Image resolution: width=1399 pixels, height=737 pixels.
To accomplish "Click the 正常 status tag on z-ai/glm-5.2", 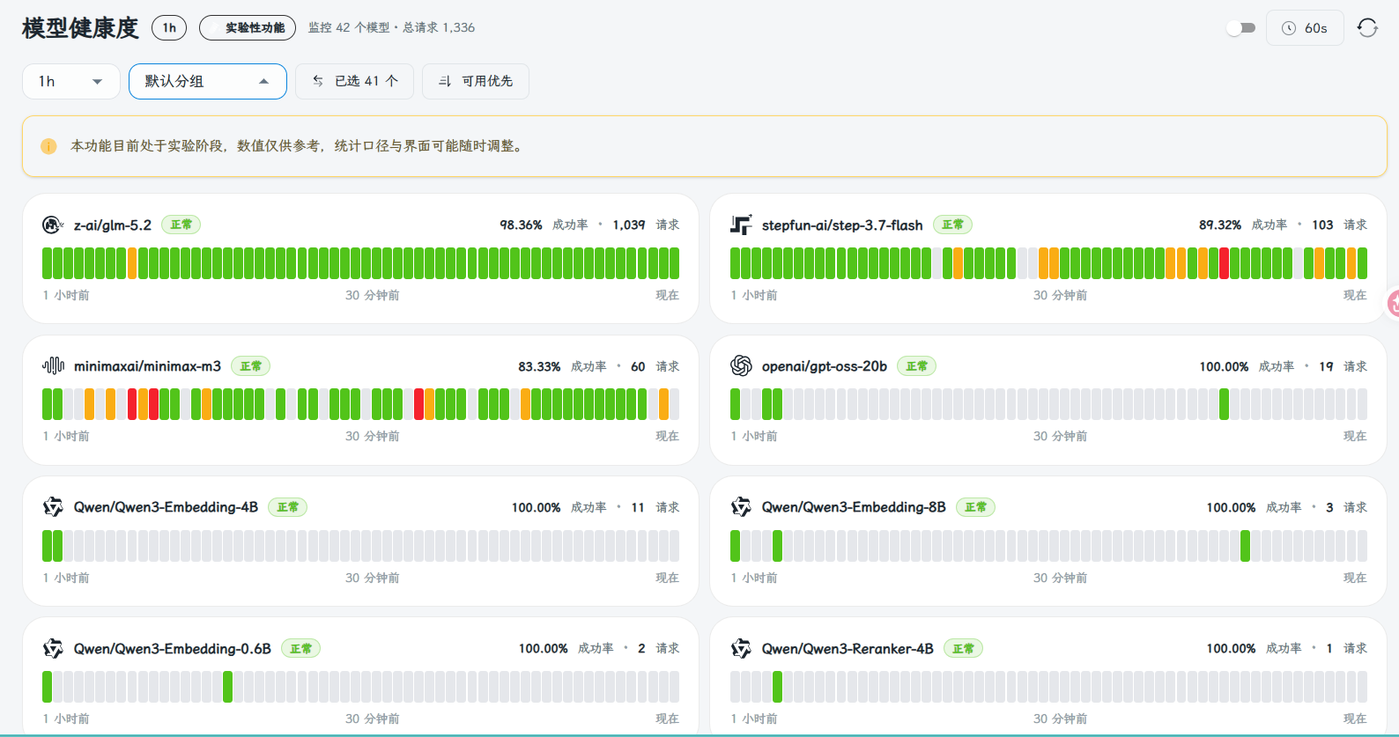I will 181,225.
